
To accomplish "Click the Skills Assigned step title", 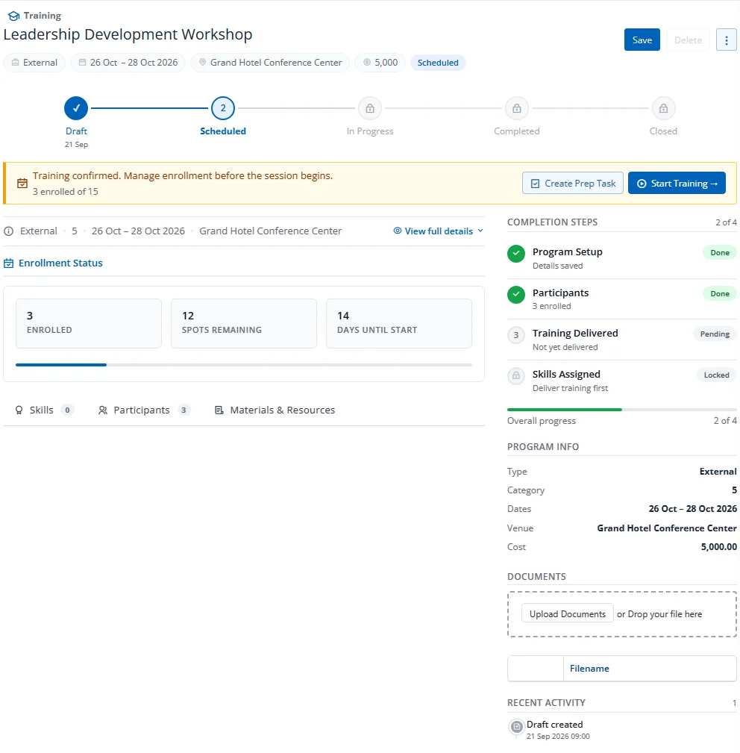I will (566, 374).
